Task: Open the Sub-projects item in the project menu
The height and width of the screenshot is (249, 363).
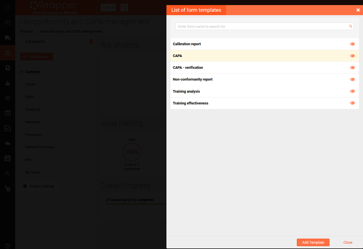Action: 35,42
